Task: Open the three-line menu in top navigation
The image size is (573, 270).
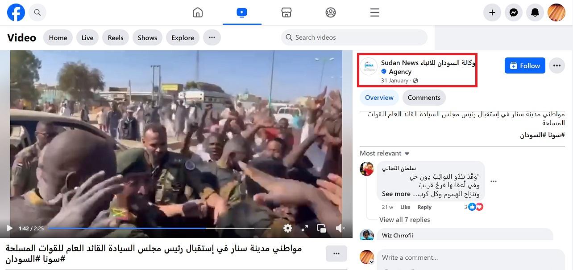Action: point(375,12)
